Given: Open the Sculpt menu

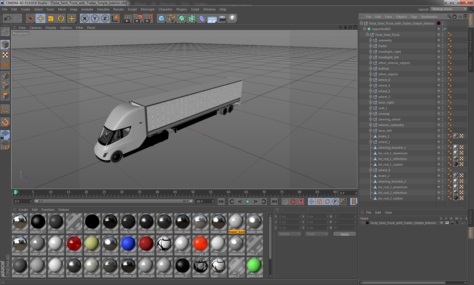Looking at the screenshot, I should 132,9.
